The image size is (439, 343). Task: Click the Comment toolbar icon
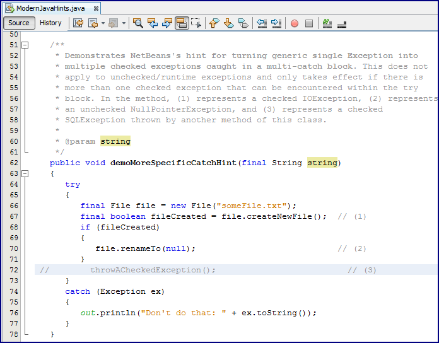click(x=327, y=23)
